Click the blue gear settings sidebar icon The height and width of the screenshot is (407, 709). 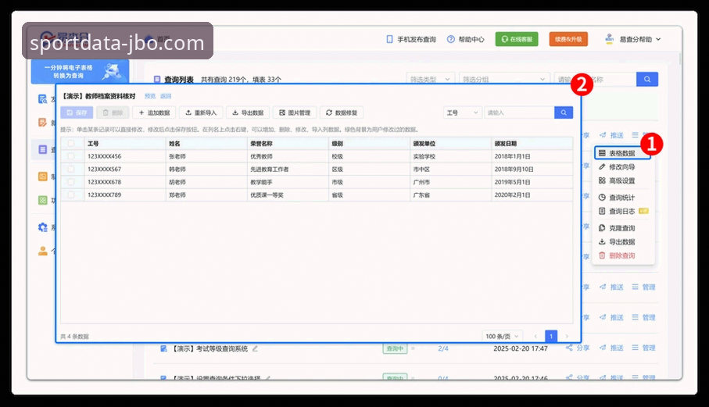pos(42,227)
